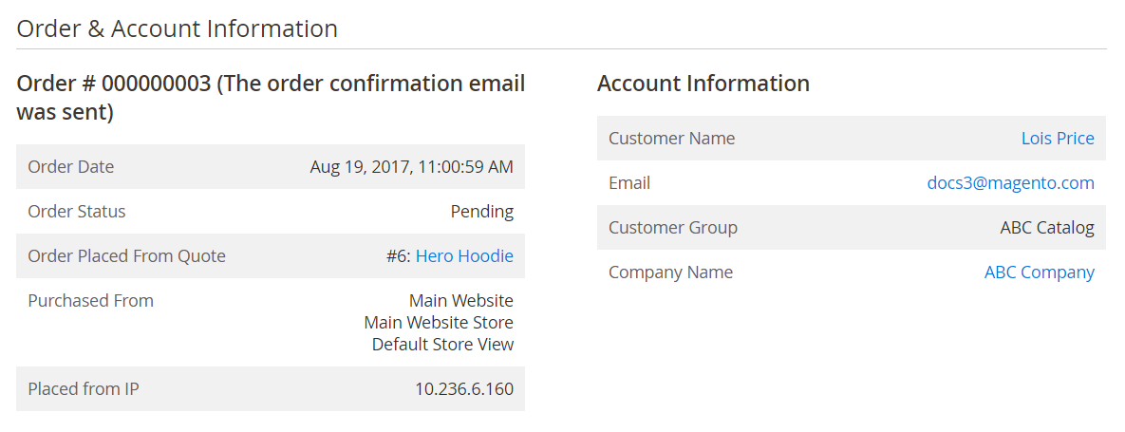Open the ABC Company link

pyautogui.click(x=1040, y=272)
